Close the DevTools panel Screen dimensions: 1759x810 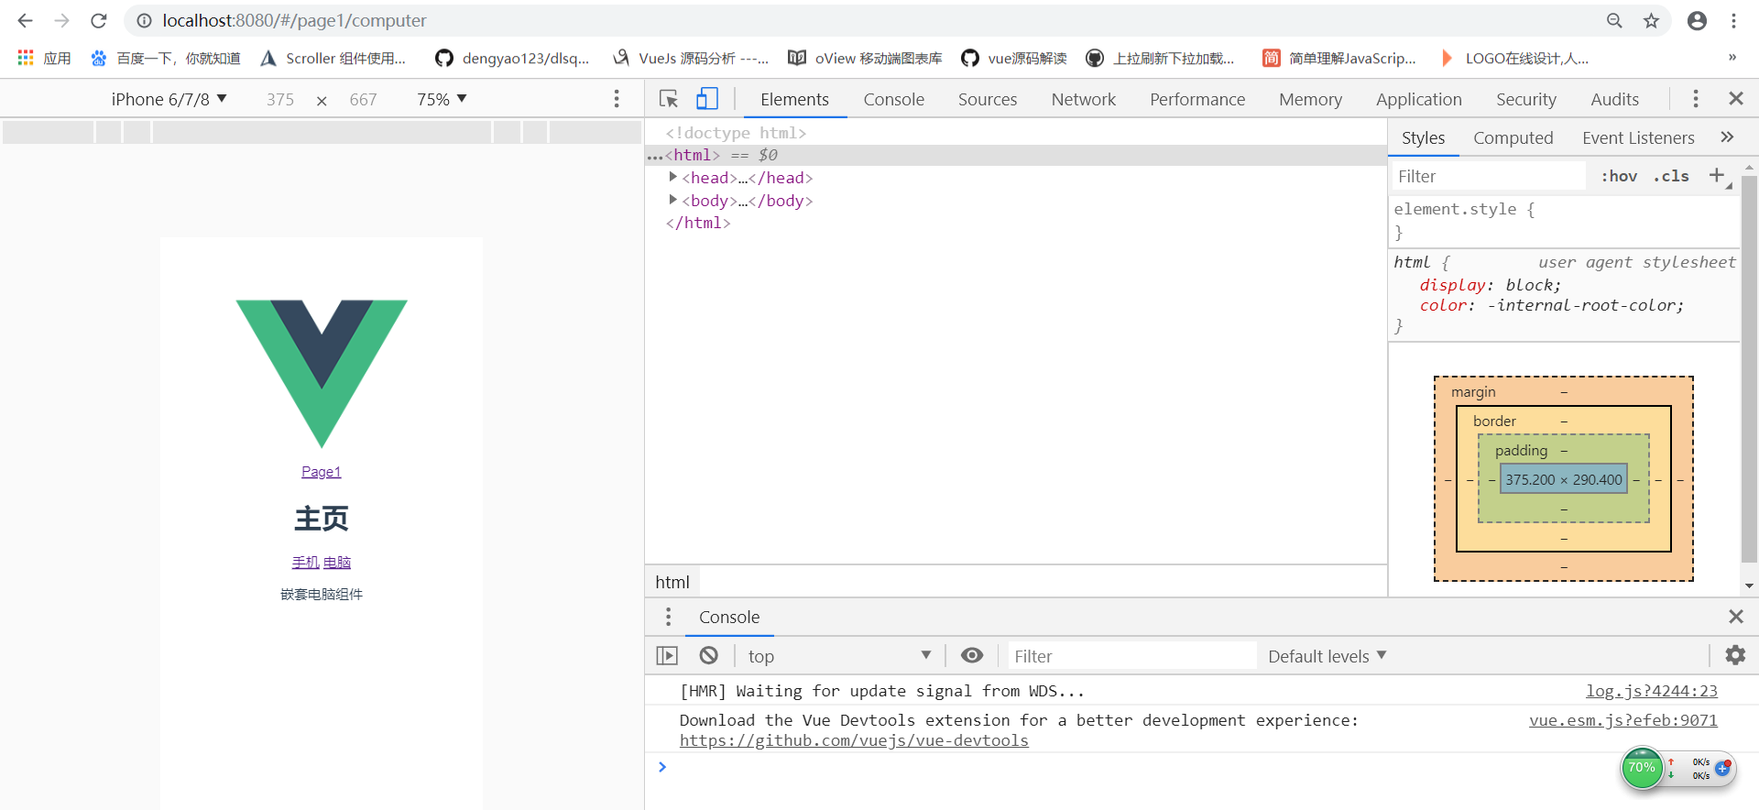pyautogui.click(x=1735, y=98)
